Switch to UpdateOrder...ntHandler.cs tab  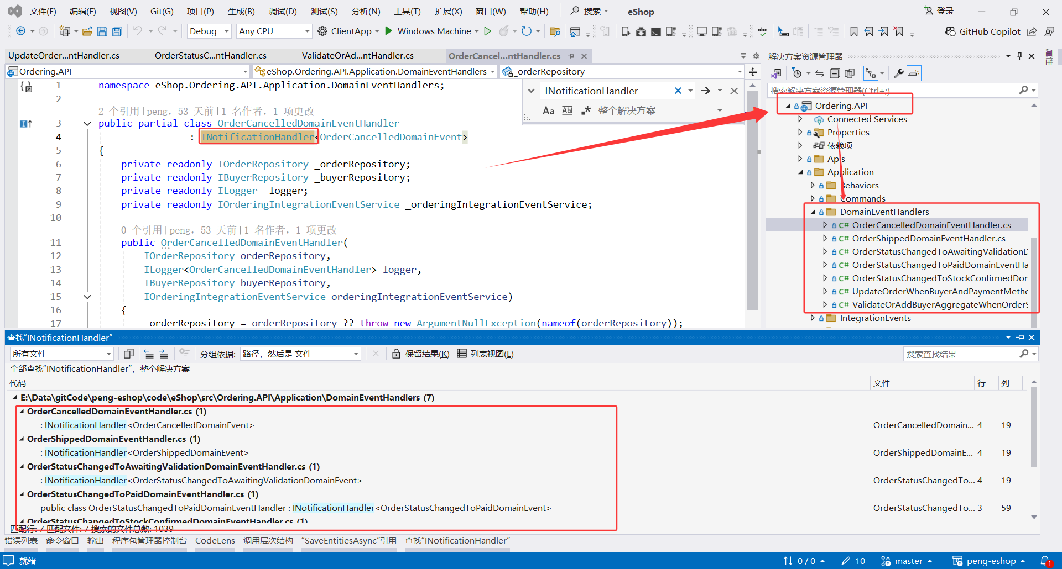pos(64,56)
